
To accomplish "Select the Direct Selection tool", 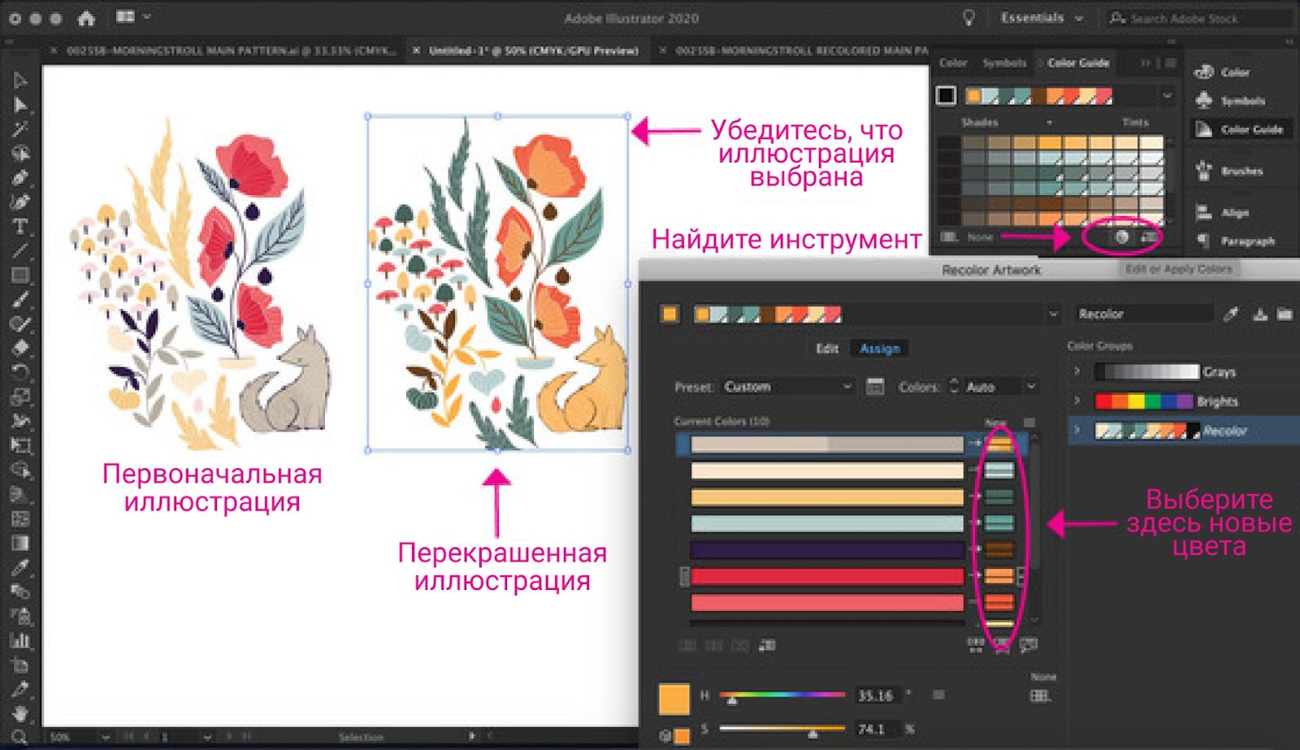I will (20, 105).
